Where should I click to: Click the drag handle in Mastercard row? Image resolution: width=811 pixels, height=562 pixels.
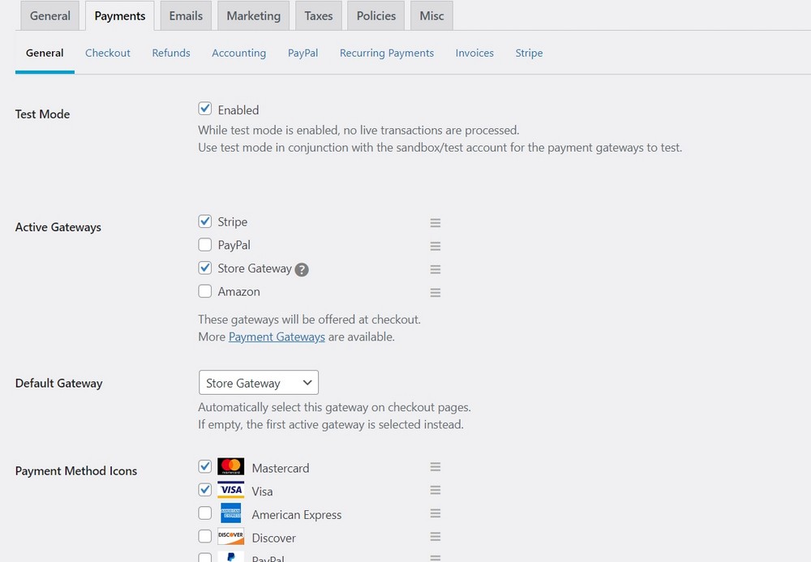tap(436, 467)
